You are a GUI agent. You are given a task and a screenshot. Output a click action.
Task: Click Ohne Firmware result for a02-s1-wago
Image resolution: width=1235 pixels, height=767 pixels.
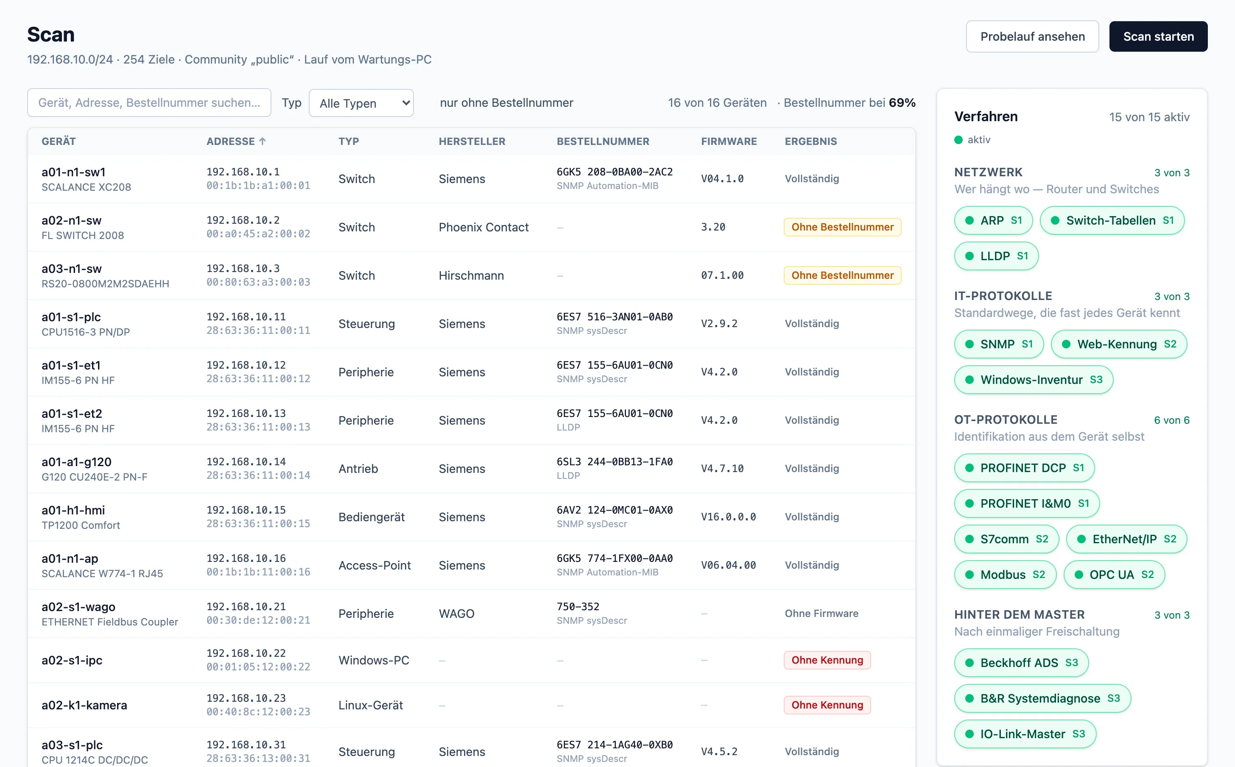click(821, 613)
